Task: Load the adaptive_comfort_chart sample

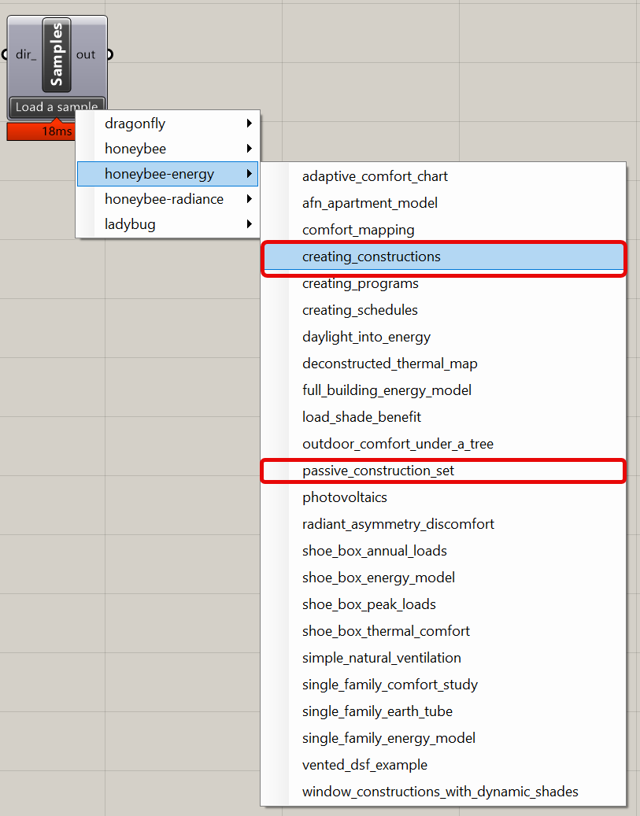Action: pos(443,176)
